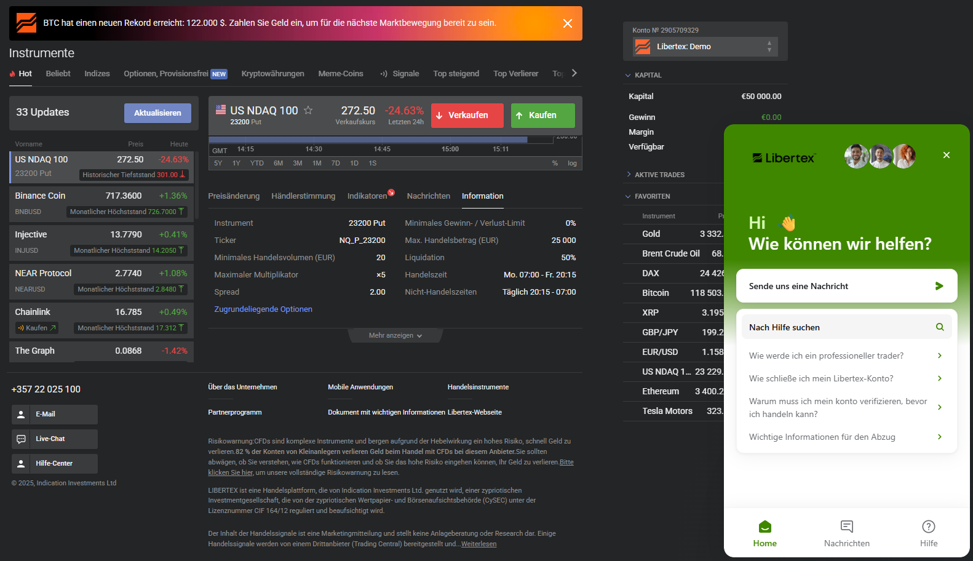Click the Hot flame icon
The width and height of the screenshot is (973, 561).
12,74
